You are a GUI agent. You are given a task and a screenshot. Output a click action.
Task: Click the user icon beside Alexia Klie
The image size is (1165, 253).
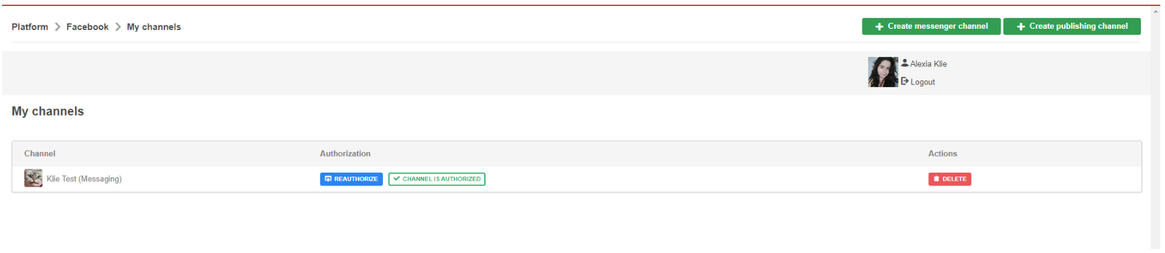pyautogui.click(x=905, y=63)
